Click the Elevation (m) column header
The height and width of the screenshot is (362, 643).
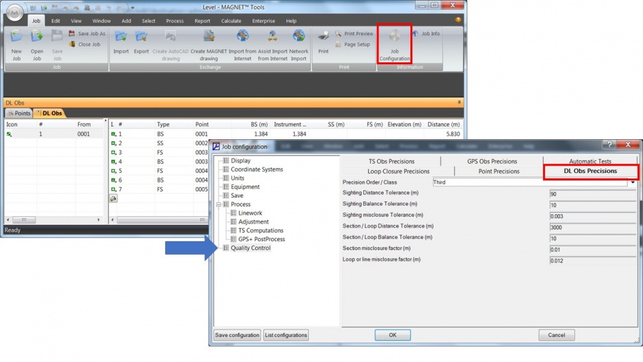[404, 125]
